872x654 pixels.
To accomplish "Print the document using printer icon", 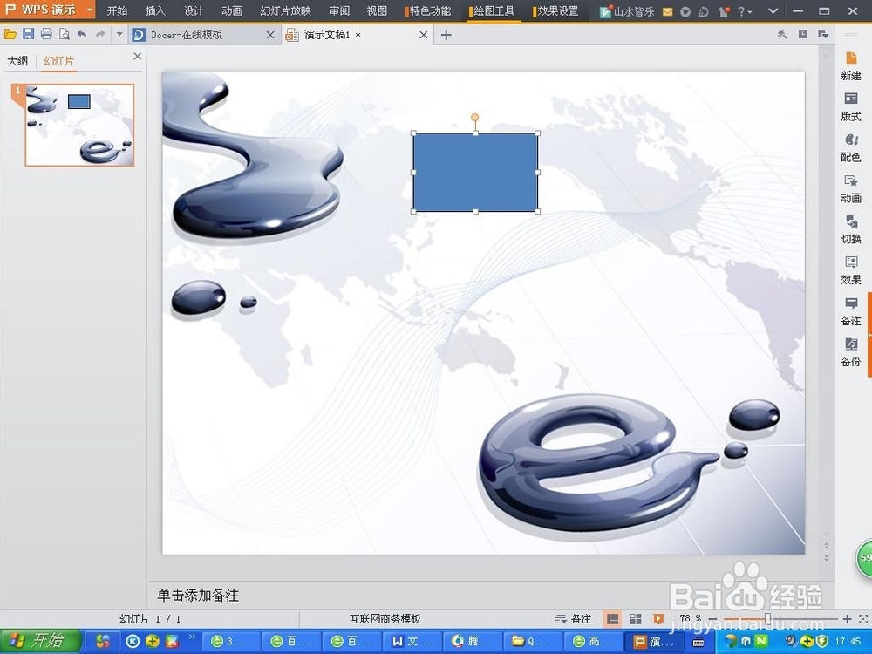I will 46,35.
